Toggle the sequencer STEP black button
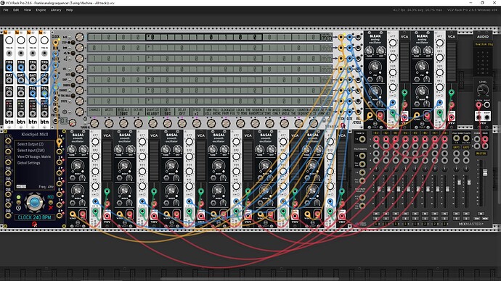 tap(73, 43)
